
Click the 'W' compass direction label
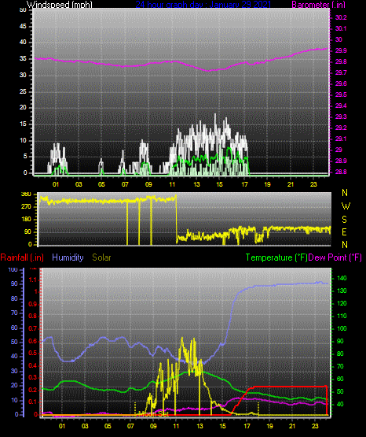(x=346, y=206)
